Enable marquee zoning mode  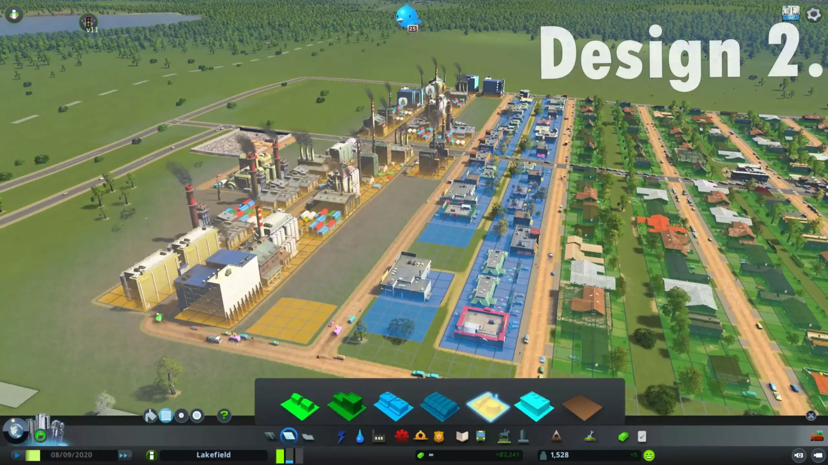click(x=166, y=416)
